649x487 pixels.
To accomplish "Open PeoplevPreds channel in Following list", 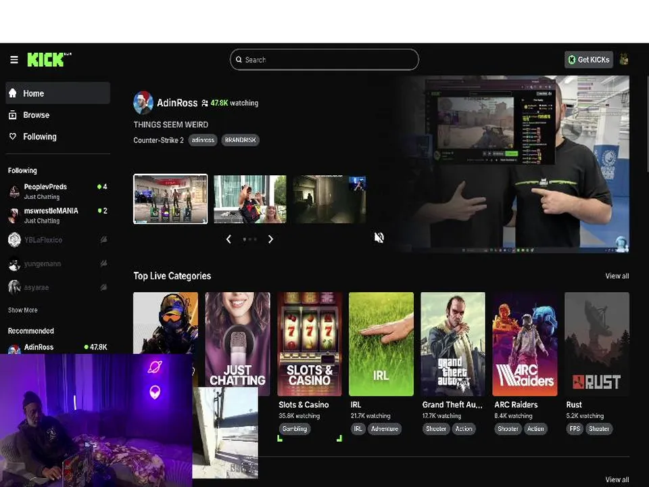I will [x=58, y=191].
